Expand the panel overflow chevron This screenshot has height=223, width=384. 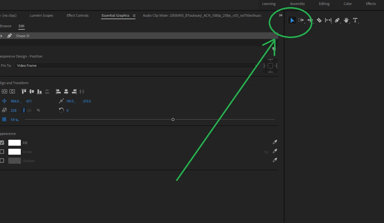pos(281,15)
